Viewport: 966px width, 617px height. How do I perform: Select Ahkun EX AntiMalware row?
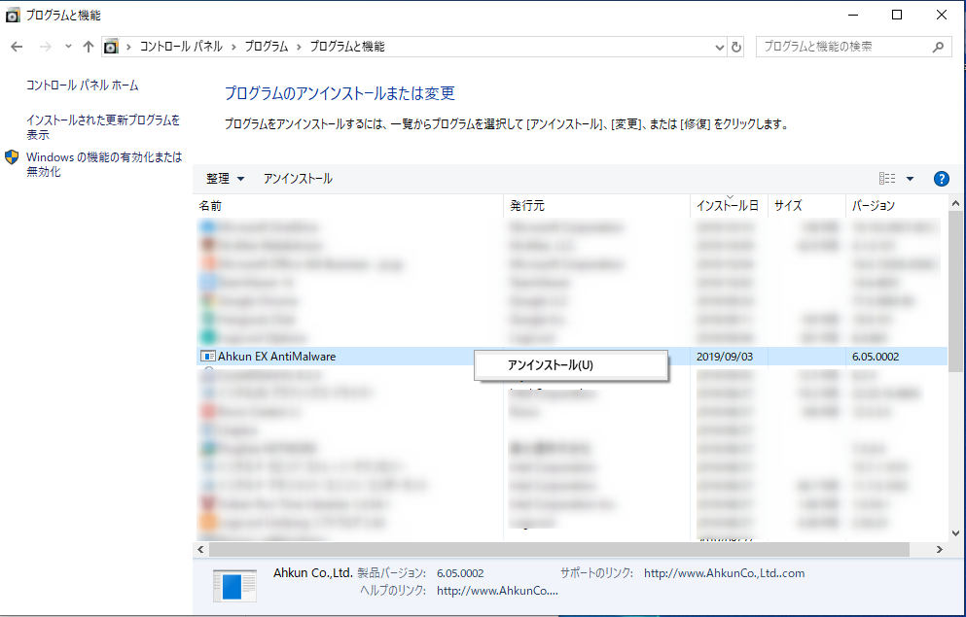572,357
